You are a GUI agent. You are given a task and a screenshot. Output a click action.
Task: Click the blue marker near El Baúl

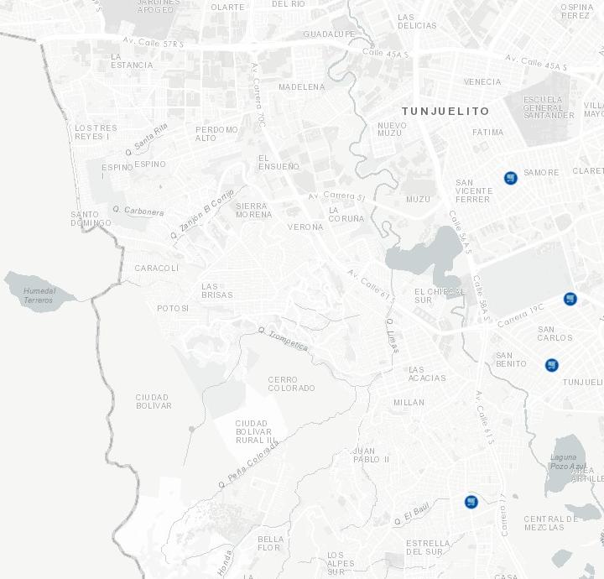tap(471, 502)
